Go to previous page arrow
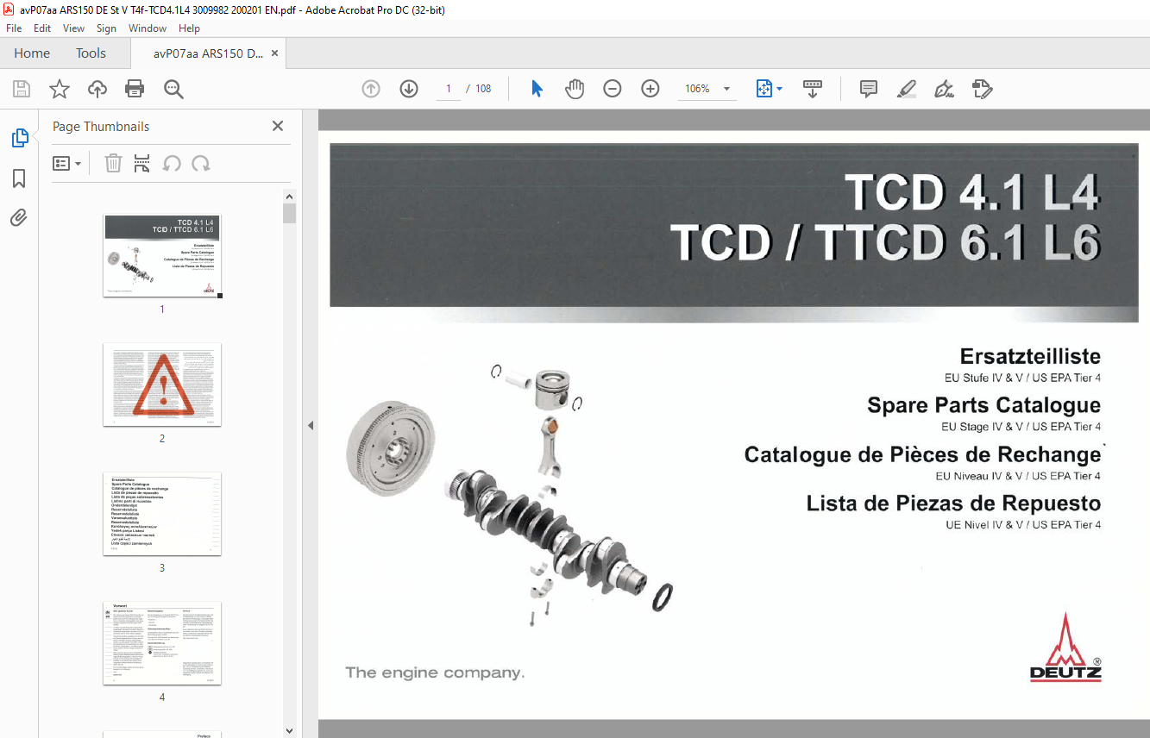 coord(371,89)
